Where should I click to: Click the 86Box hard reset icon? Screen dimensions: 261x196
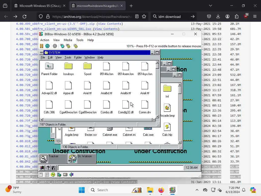click(x=47, y=46)
